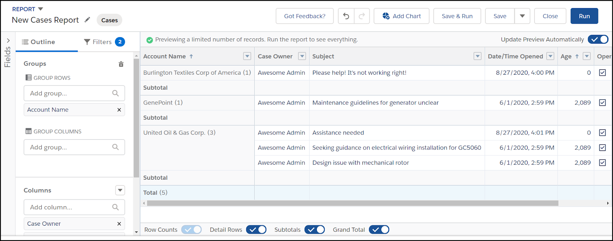Click search icon in group rows field
The image size is (613, 241).
coord(115,93)
